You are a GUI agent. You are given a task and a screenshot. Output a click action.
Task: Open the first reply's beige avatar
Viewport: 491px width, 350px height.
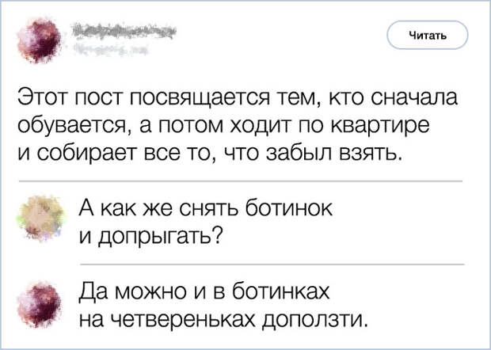[x=38, y=217]
